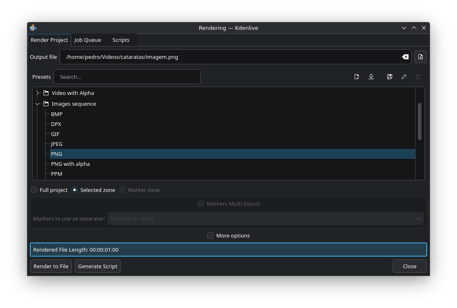The image size is (457, 308).
Task: Click the Generate Script button
Action: coord(98,266)
